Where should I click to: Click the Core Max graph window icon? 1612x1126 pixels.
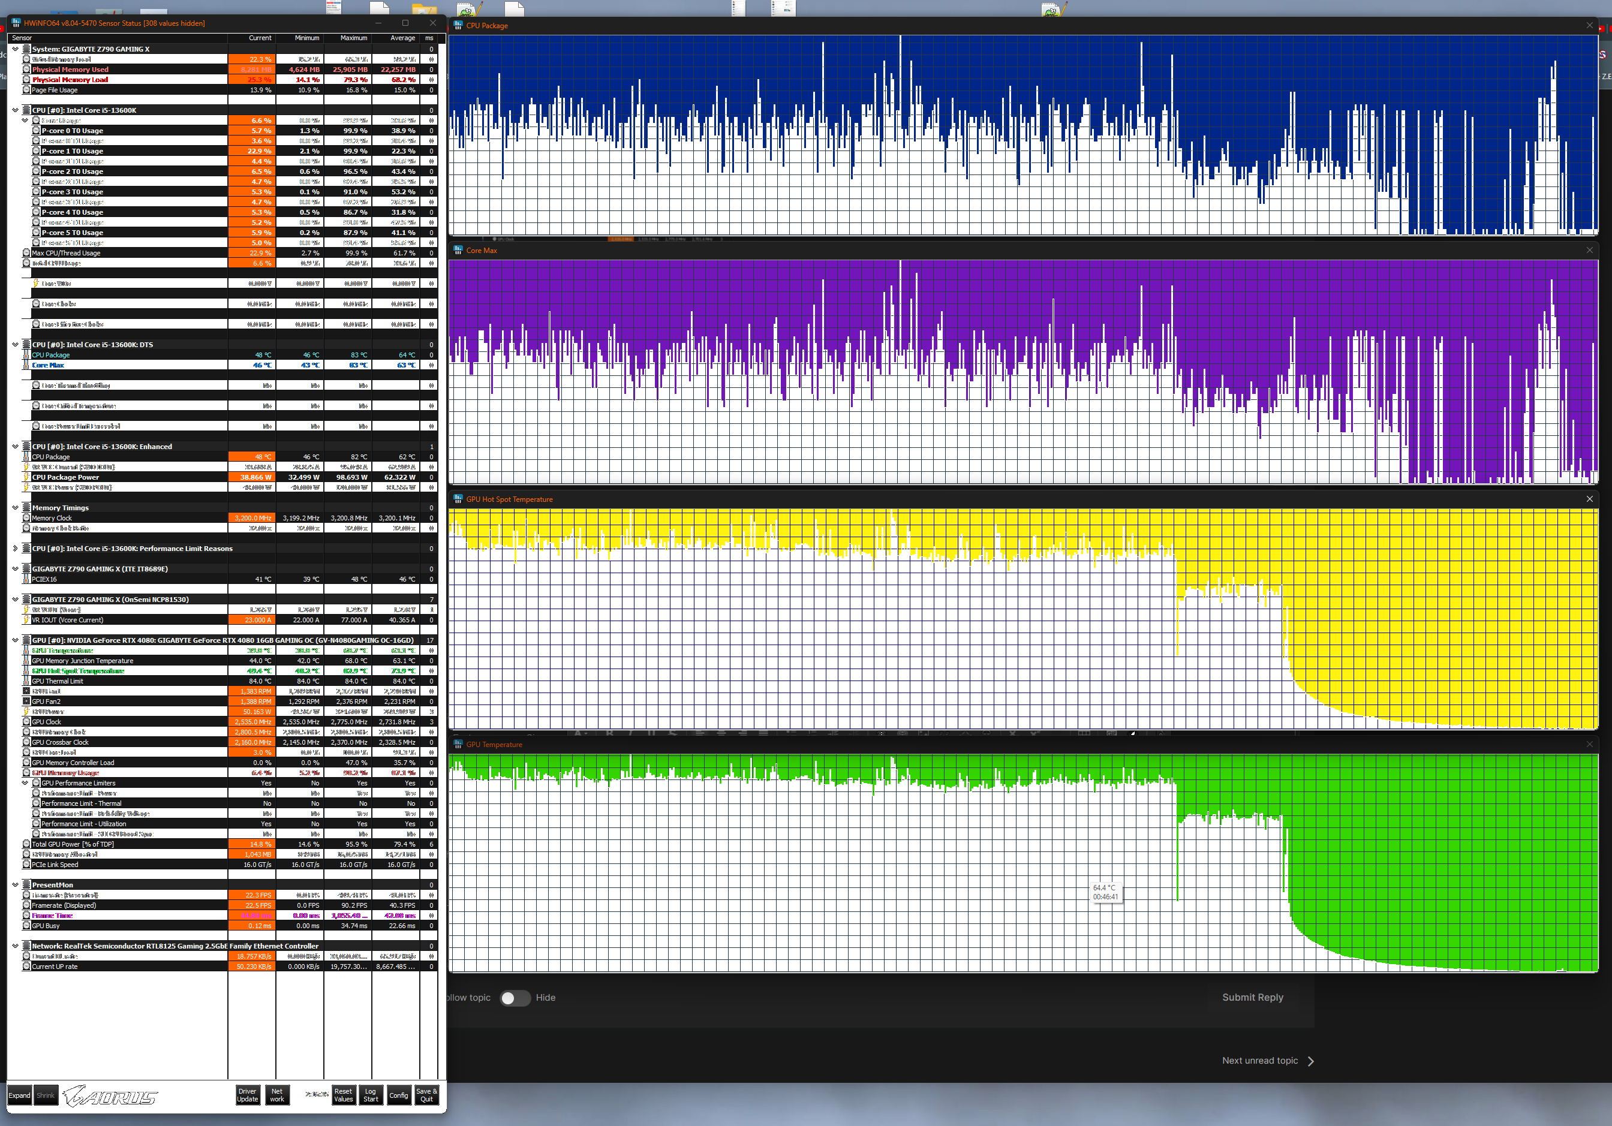tap(458, 250)
